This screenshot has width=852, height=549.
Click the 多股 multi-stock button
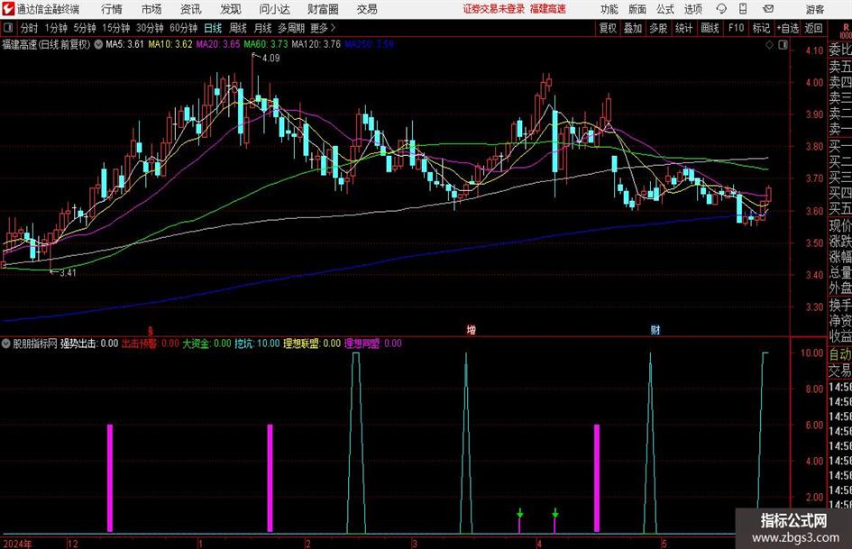point(658,28)
